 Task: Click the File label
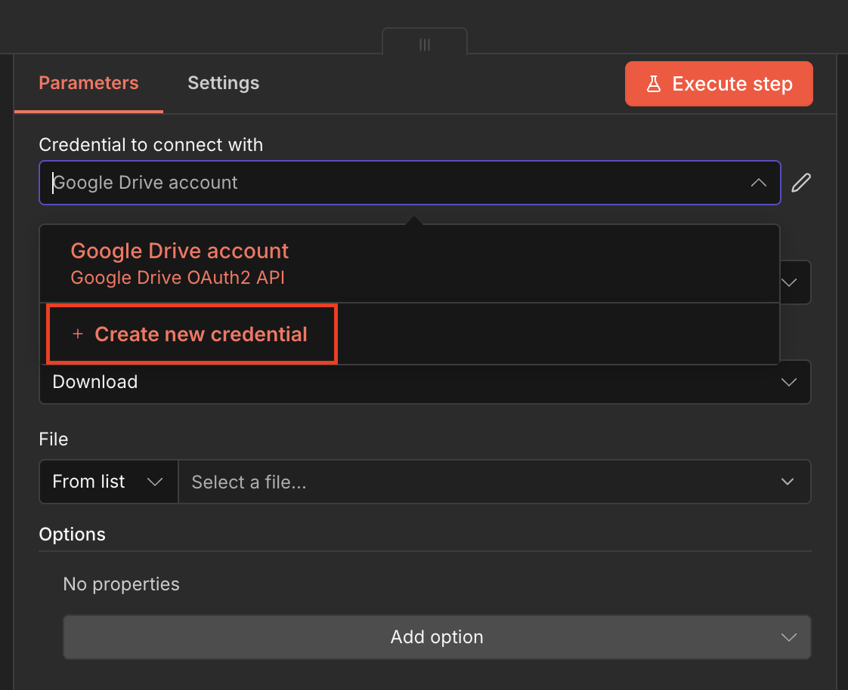pos(54,439)
